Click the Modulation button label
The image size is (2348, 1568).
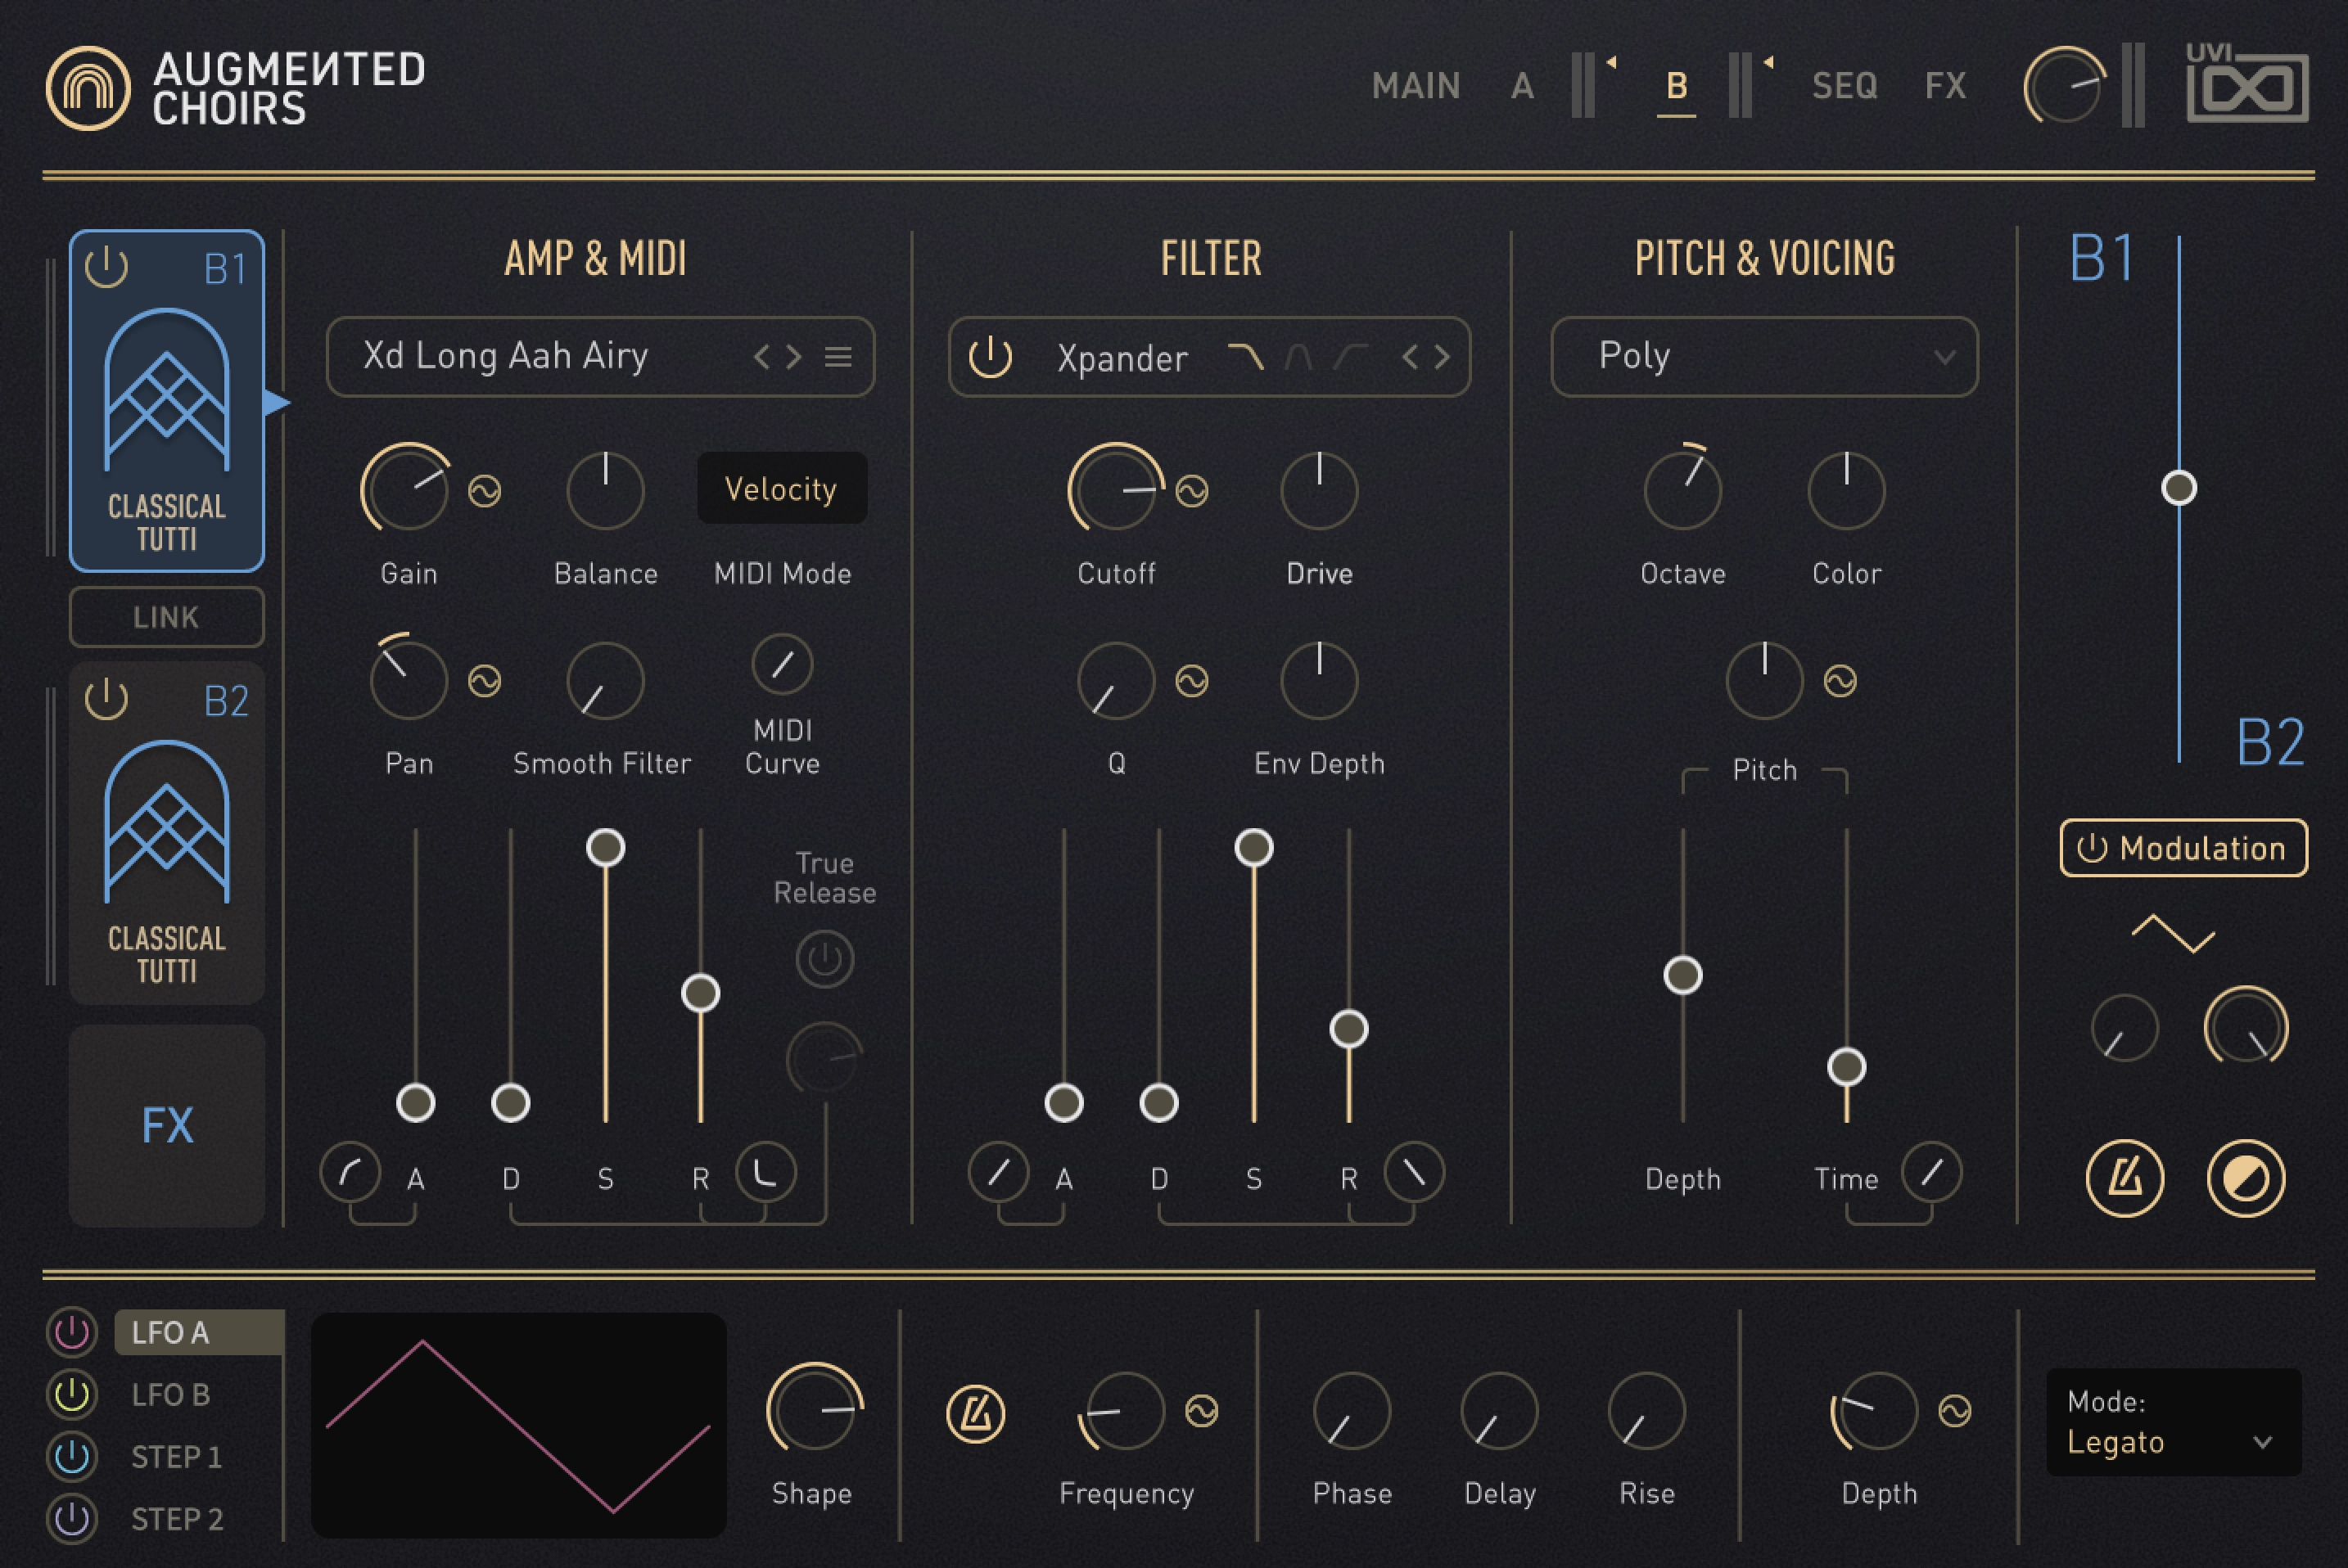(2202, 848)
